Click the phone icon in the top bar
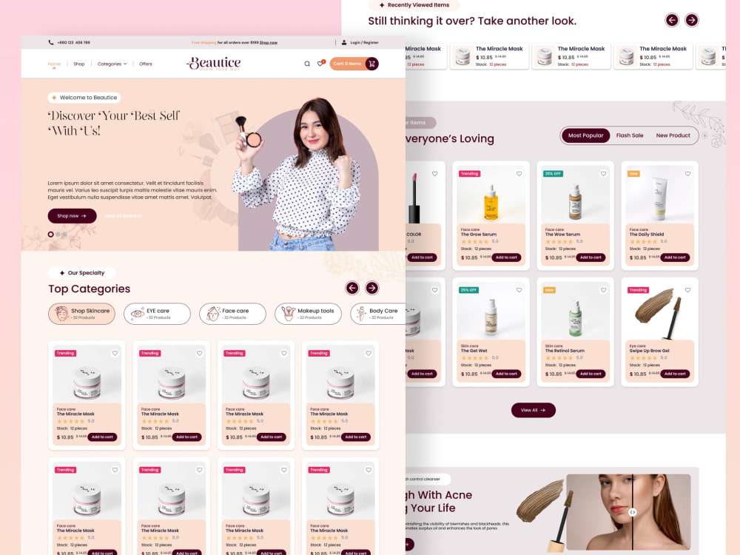The height and width of the screenshot is (555, 740). tap(51, 42)
